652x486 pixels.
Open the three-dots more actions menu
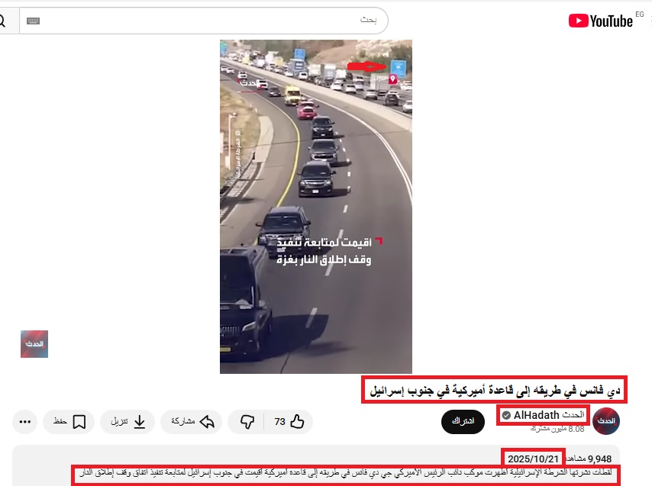point(25,422)
